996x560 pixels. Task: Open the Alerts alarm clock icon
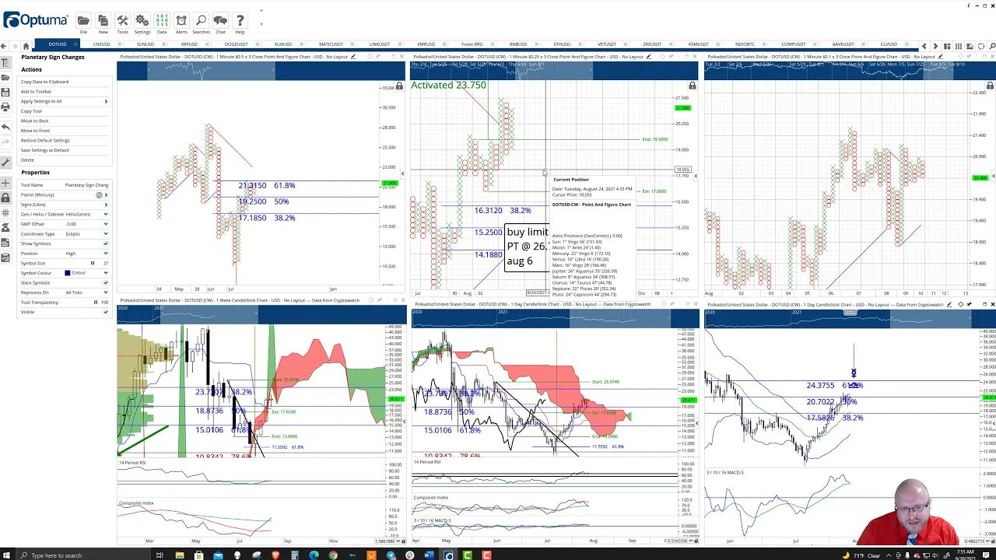181,21
